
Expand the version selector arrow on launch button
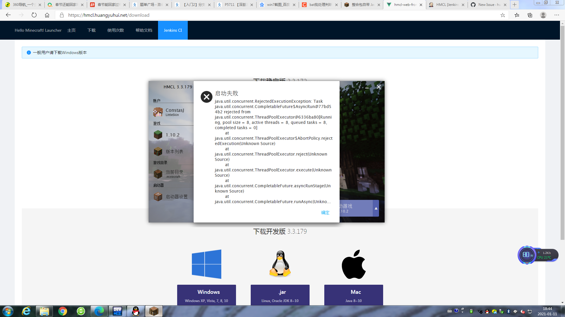[x=376, y=208]
